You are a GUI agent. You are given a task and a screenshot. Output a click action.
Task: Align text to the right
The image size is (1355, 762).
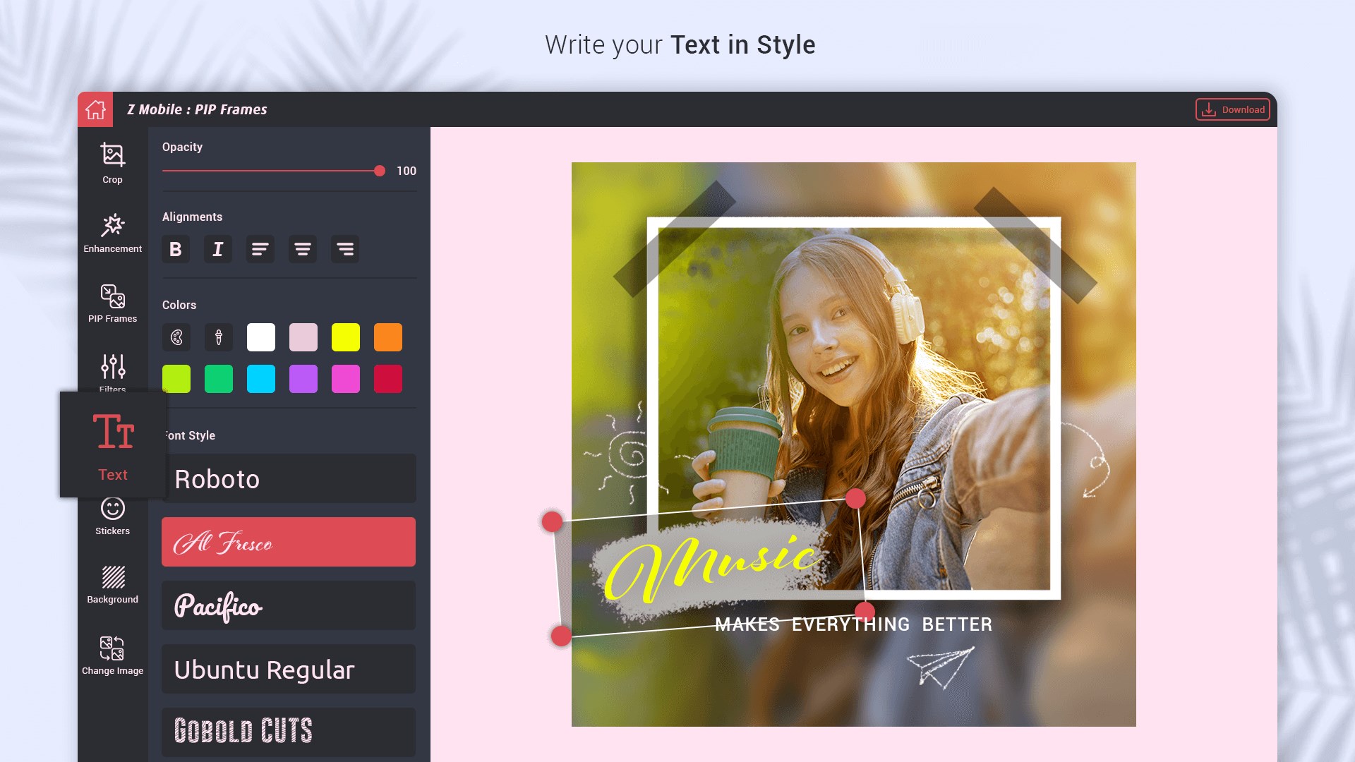[345, 249]
